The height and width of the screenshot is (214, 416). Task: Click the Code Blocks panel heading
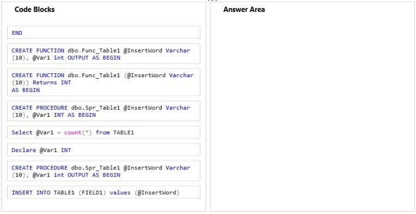click(34, 10)
